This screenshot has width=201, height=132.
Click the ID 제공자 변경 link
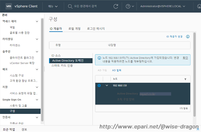point(174,36)
